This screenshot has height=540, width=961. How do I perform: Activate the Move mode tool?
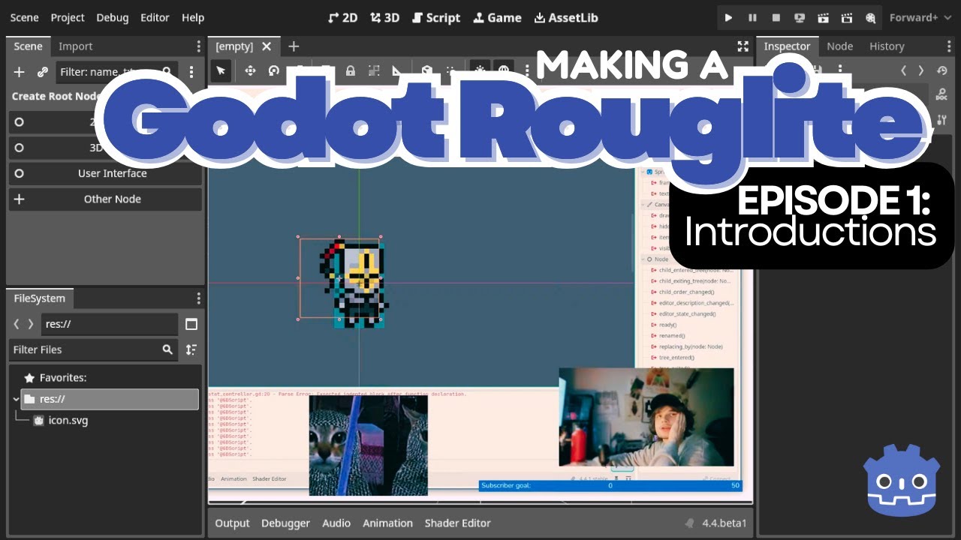[250, 71]
